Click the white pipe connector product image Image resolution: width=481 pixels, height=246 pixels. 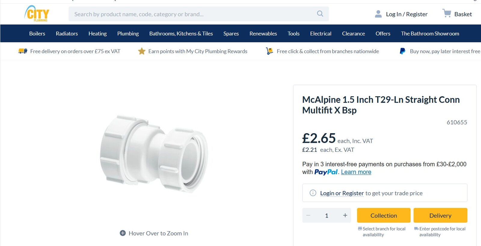154,153
